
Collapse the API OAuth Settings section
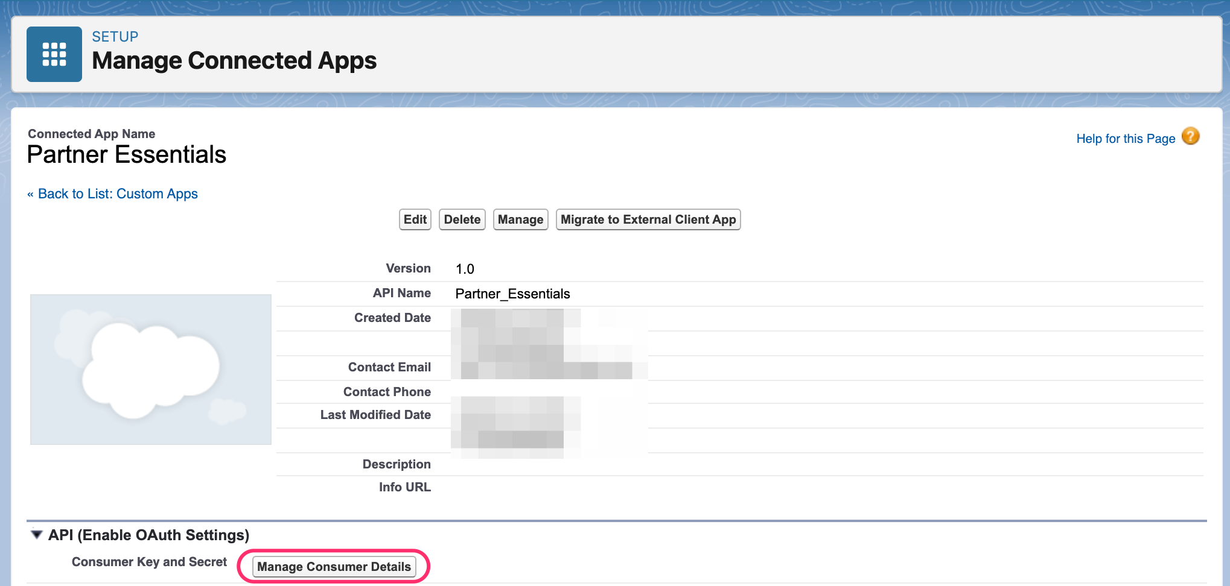(x=37, y=535)
